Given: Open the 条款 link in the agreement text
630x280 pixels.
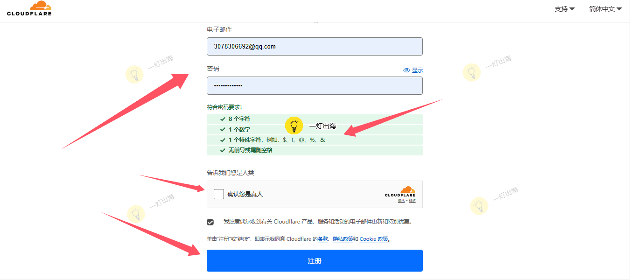Looking at the screenshot, I should (323, 239).
